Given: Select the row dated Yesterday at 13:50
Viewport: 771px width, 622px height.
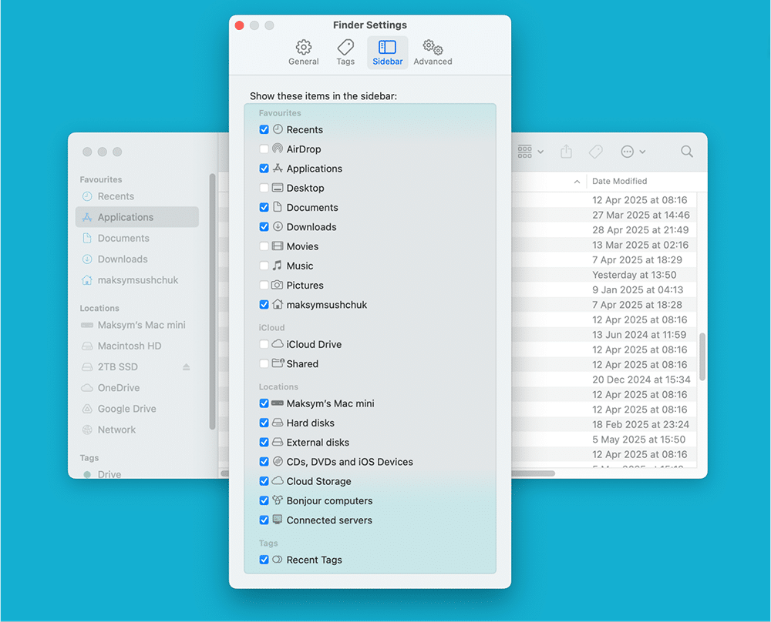Looking at the screenshot, I should coord(604,275).
